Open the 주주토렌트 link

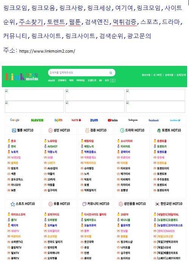point(163,179)
